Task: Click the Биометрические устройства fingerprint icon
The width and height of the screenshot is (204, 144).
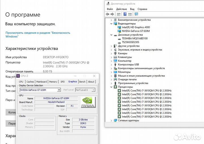Action: (115, 20)
